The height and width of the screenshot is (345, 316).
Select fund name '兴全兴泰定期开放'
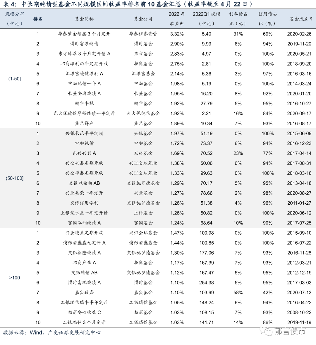point(84,163)
